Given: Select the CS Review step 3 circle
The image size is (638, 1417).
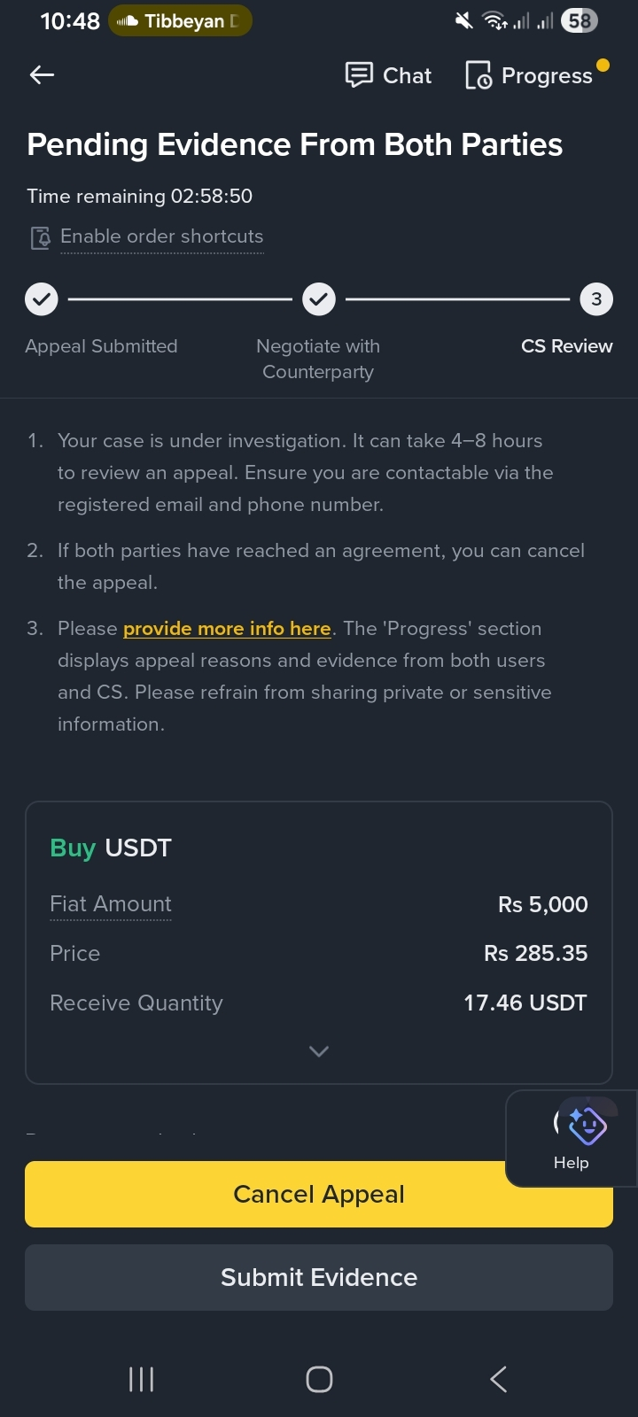Looking at the screenshot, I should 596,299.
